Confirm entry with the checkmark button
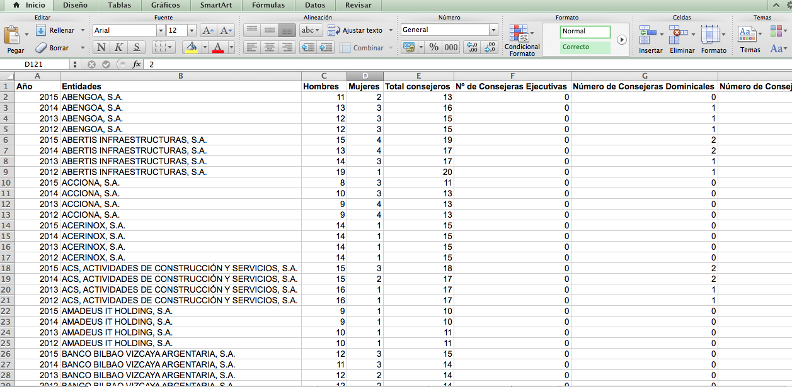The width and height of the screenshot is (792, 387). (106, 64)
